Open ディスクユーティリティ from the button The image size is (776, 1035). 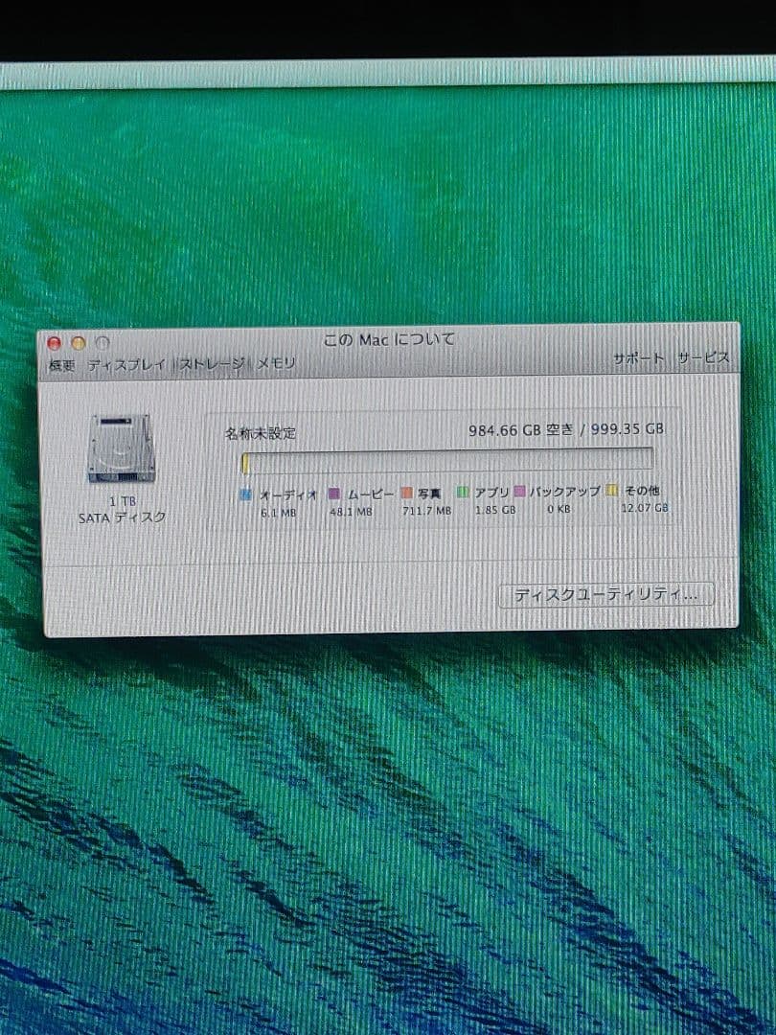[x=606, y=594]
